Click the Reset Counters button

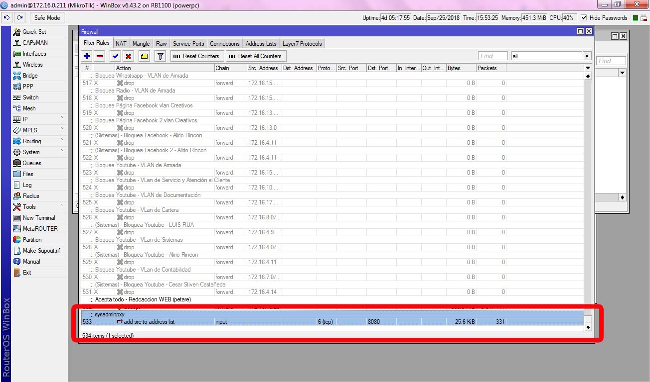[196, 56]
